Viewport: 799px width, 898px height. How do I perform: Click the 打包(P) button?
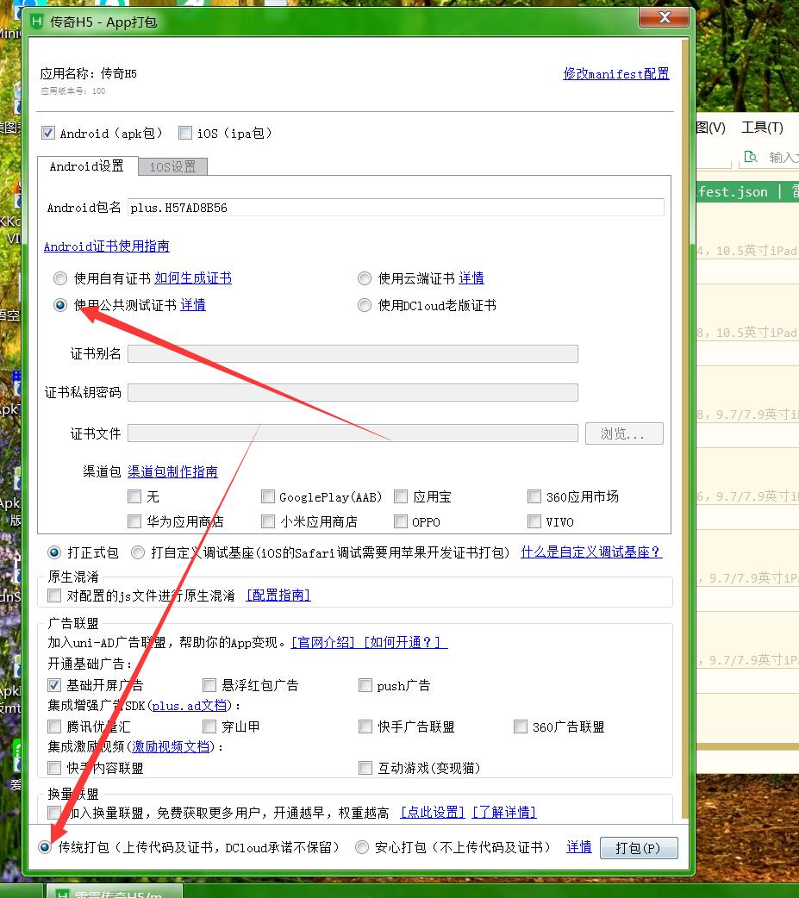[x=638, y=848]
